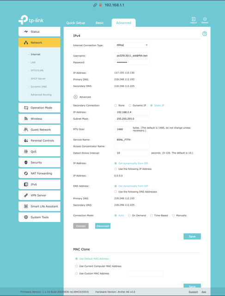Click the Security shield icon
The width and height of the screenshot is (225, 296).
click(26, 162)
